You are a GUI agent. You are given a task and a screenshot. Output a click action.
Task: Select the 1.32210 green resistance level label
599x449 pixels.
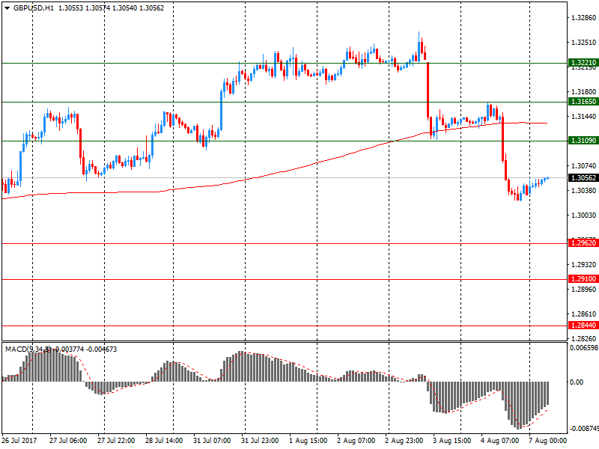583,63
